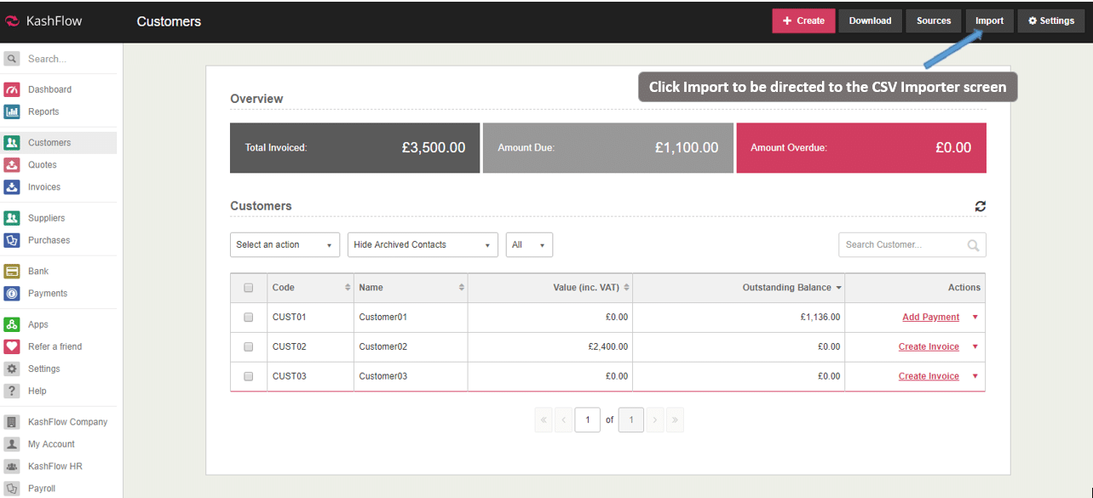Refresh the Customers list with reload icon
This screenshot has height=498, width=1093.
pyautogui.click(x=981, y=206)
